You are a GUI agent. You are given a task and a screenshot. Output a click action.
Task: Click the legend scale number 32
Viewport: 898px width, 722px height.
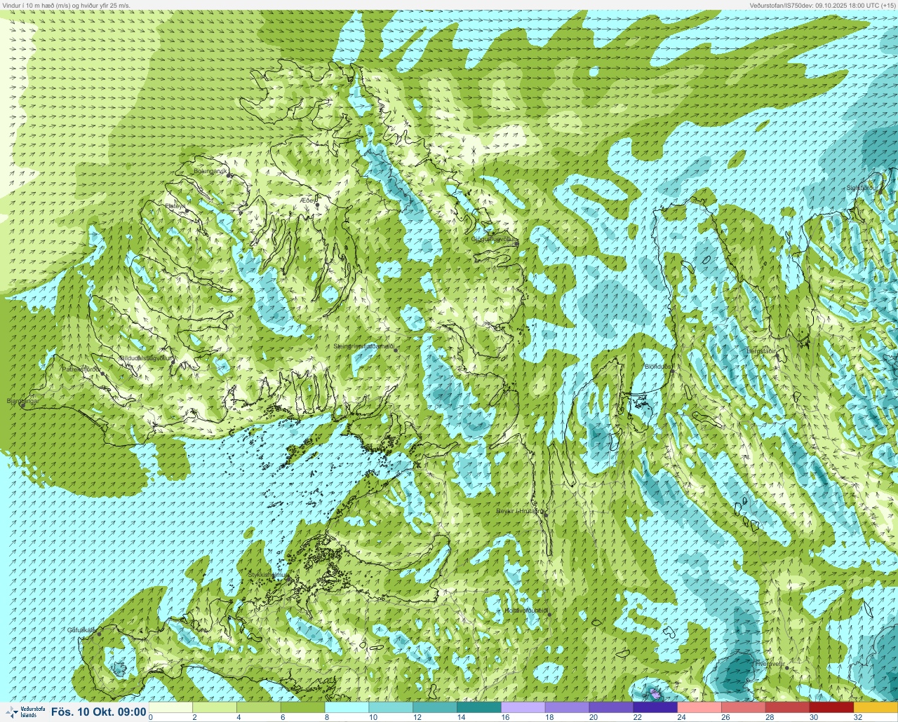(858, 717)
